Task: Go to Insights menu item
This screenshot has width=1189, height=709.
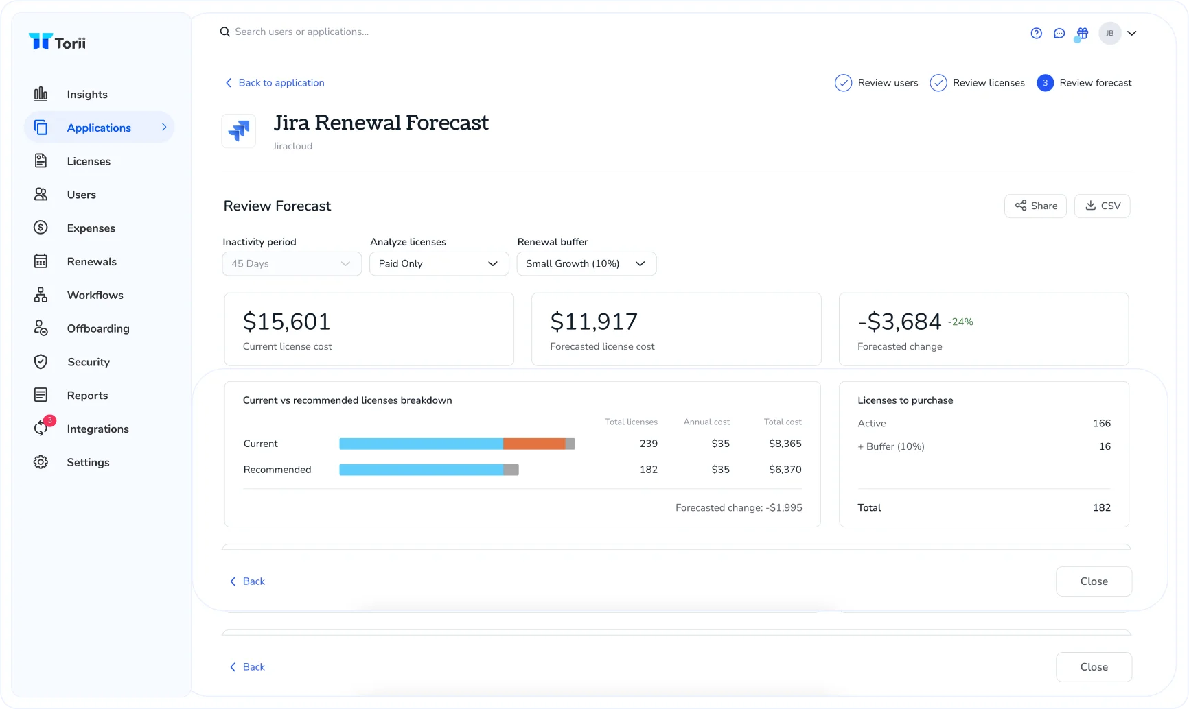Action: (86, 94)
